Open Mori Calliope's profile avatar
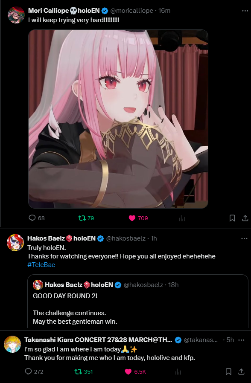Viewport: 251px width, 383px height. click(x=16, y=15)
